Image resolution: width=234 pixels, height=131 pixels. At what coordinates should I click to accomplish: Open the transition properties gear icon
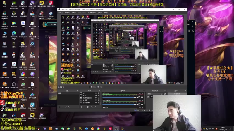[165, 94]
